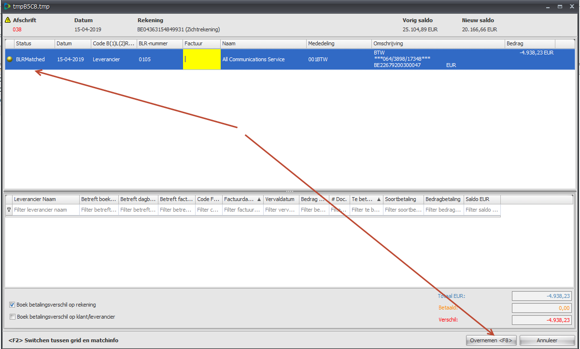The width and height of the screenshot is (580, 349).
Task: Click the BLRMatched status ball icon
Action: tap(10, 59)
